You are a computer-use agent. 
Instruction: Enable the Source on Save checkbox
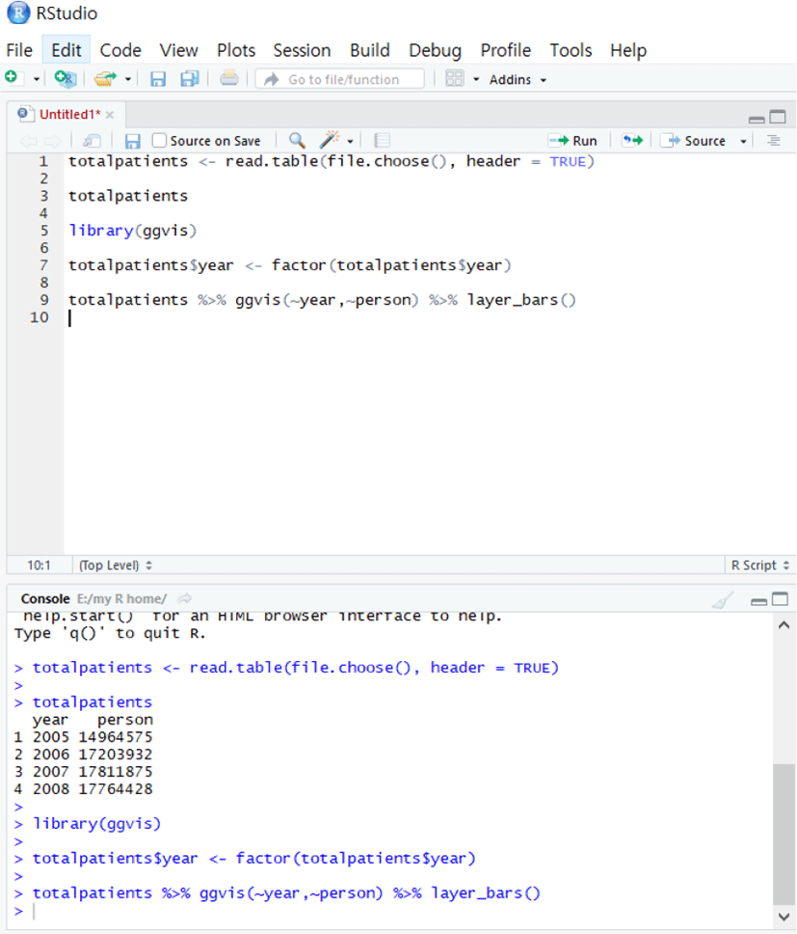click(x=159, y=141)
